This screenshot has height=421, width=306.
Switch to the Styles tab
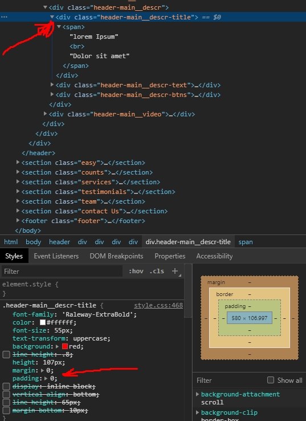coord(14,256)
